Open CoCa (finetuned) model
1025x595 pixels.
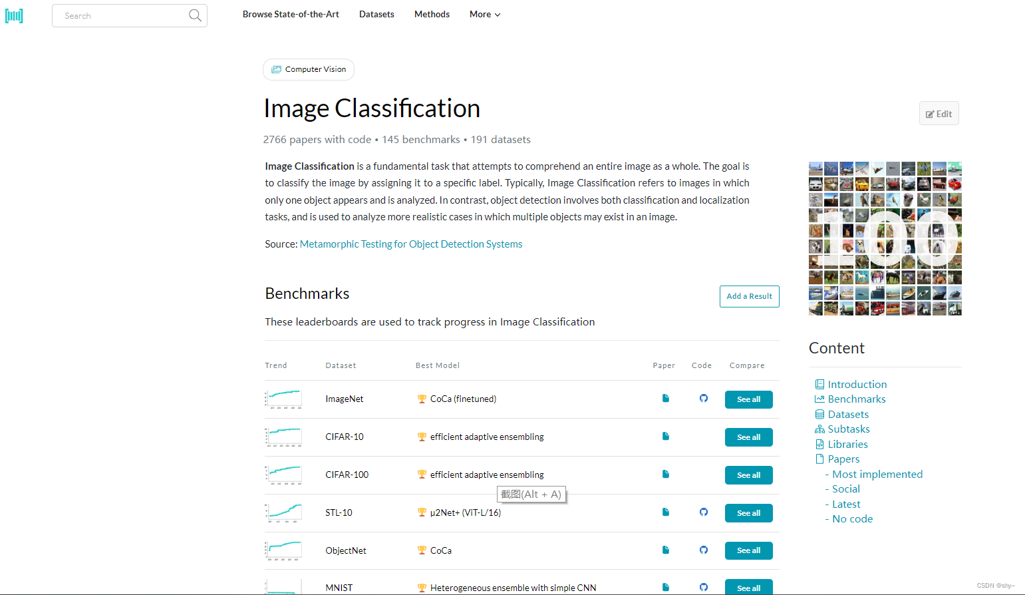(x=463, y=399)
